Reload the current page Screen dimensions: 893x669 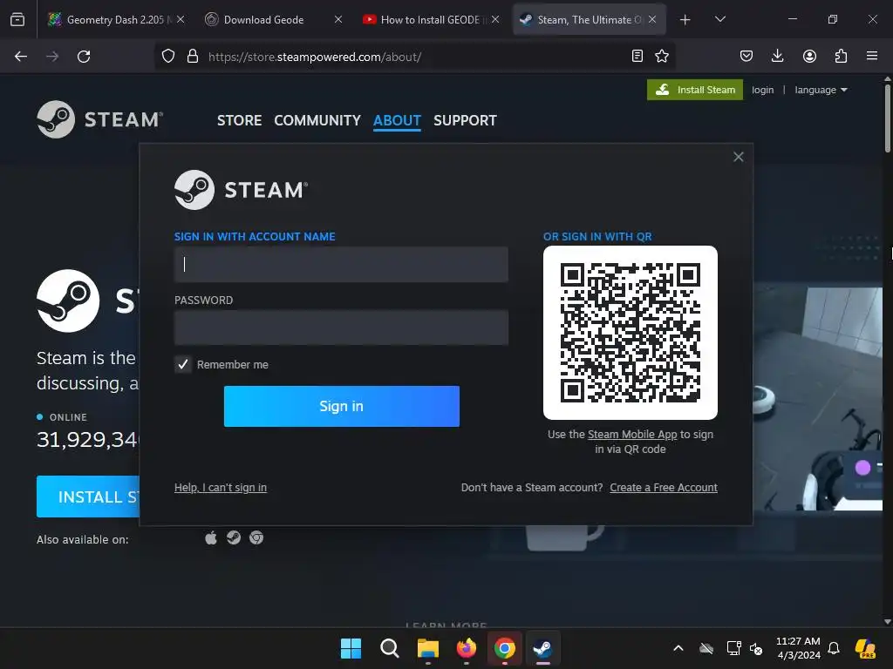pyautogui.click(x=84, y=57)
